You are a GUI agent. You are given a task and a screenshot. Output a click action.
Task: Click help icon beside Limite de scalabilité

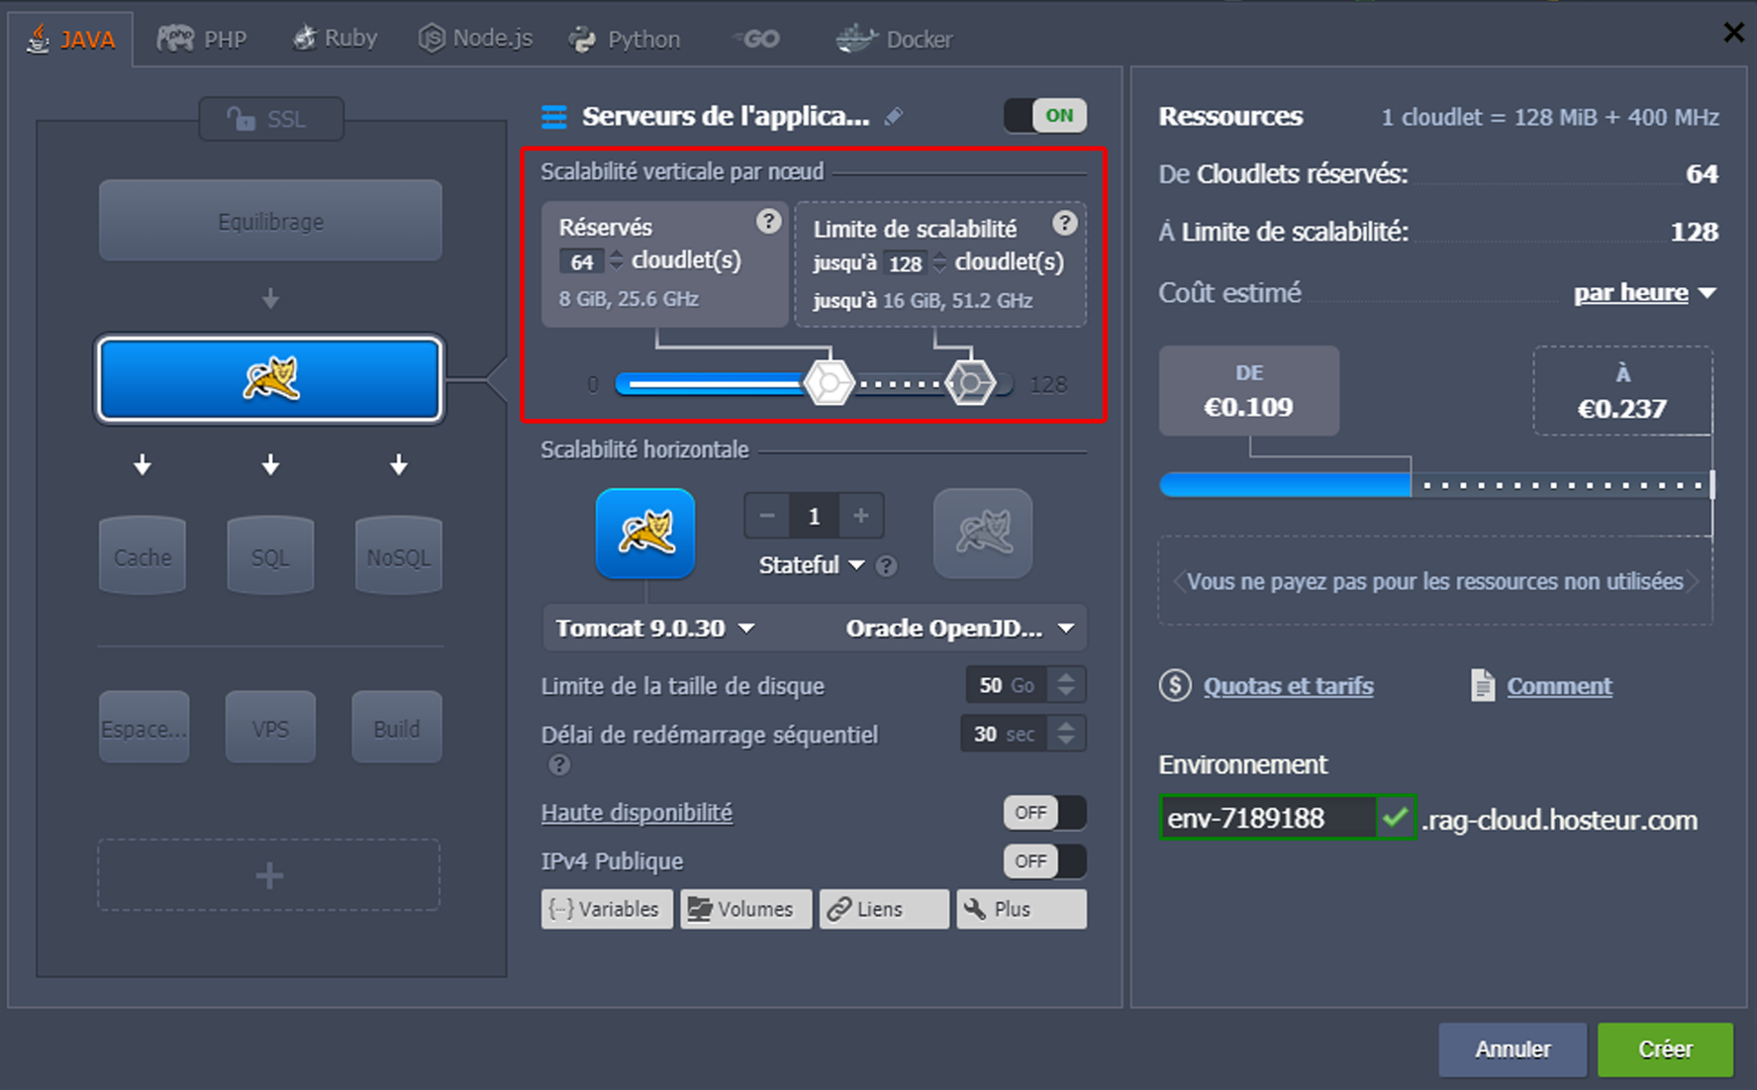(x=1064, y=224)
